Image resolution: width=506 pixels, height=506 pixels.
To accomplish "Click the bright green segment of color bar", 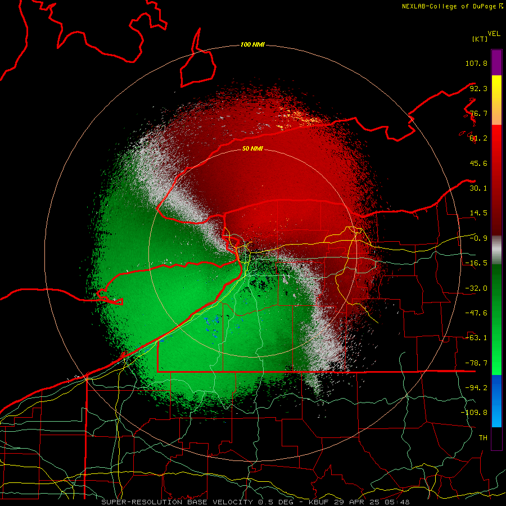I will [496, 358].
